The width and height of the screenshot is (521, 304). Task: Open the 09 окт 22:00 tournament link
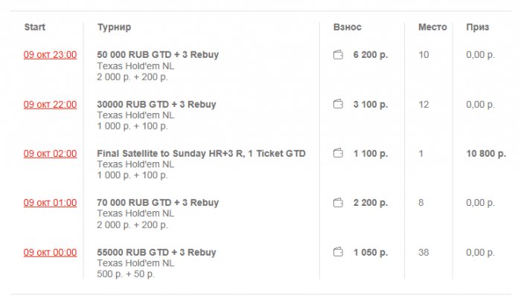tap(50, 105)
